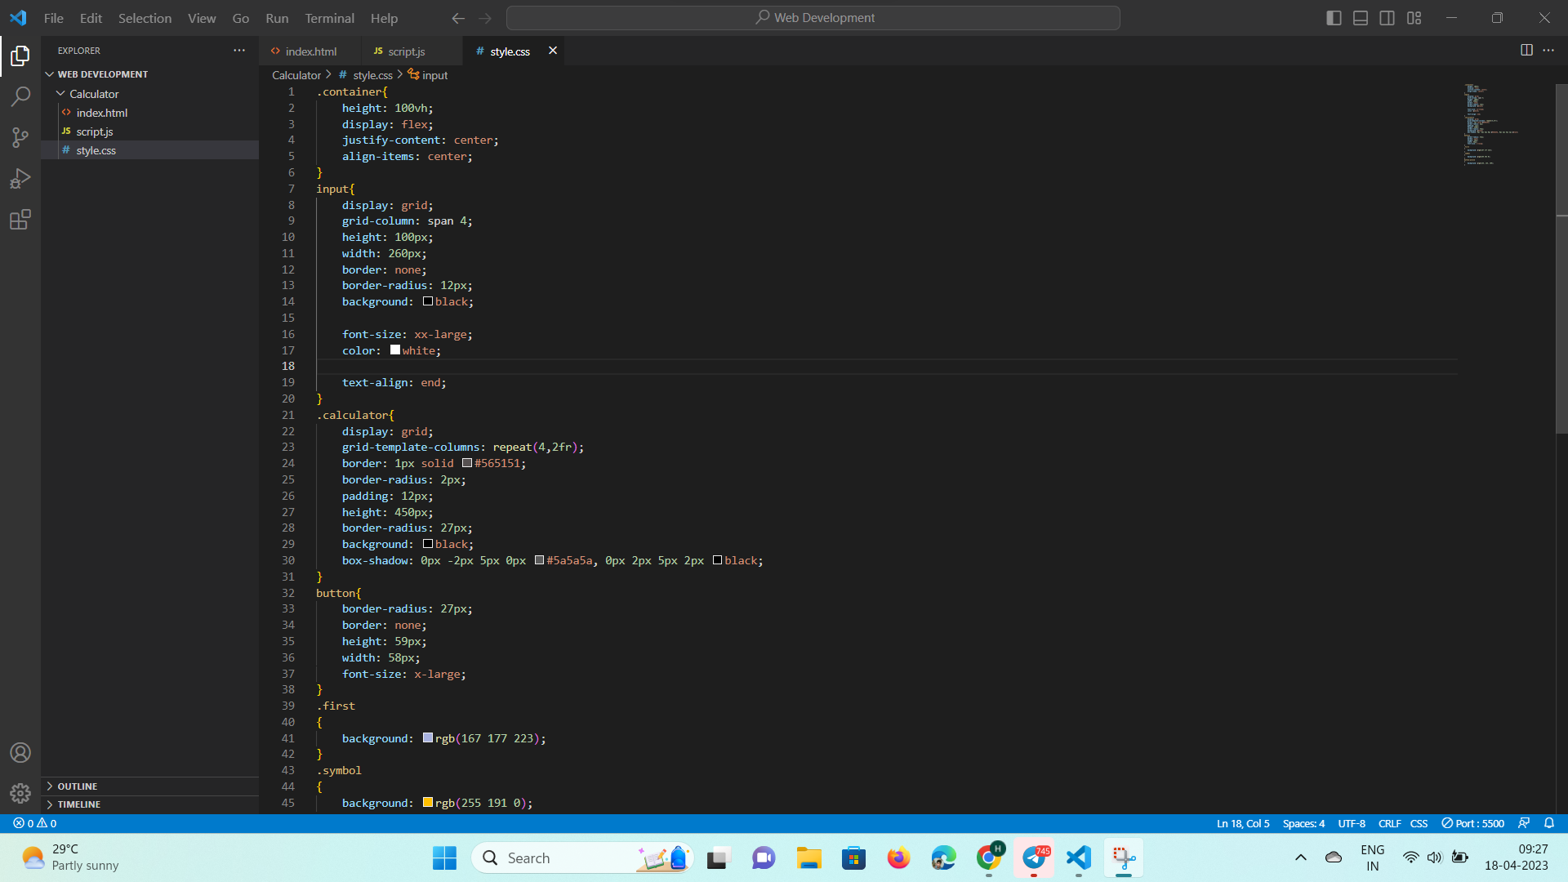Viewport: 1568px width, 882px height.
Task: Open the Help menu
Action: [x=384, y=18]
